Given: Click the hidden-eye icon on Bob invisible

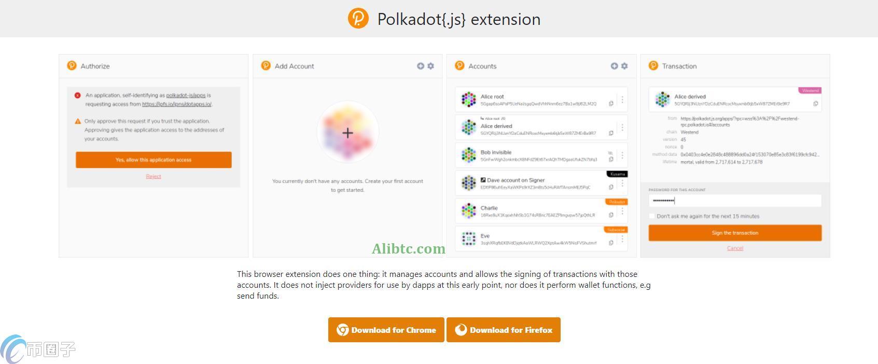Looking at the screenshot, I should [x=610, y=153].
